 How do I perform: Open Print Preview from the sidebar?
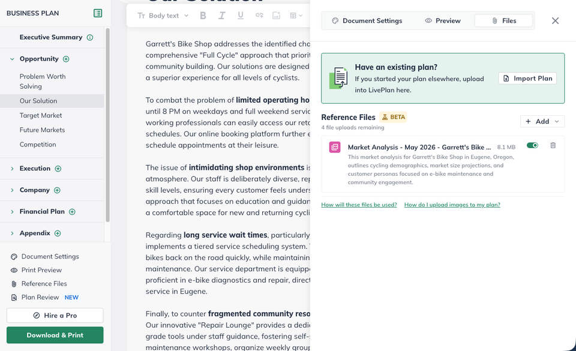[x=36, y=270]
